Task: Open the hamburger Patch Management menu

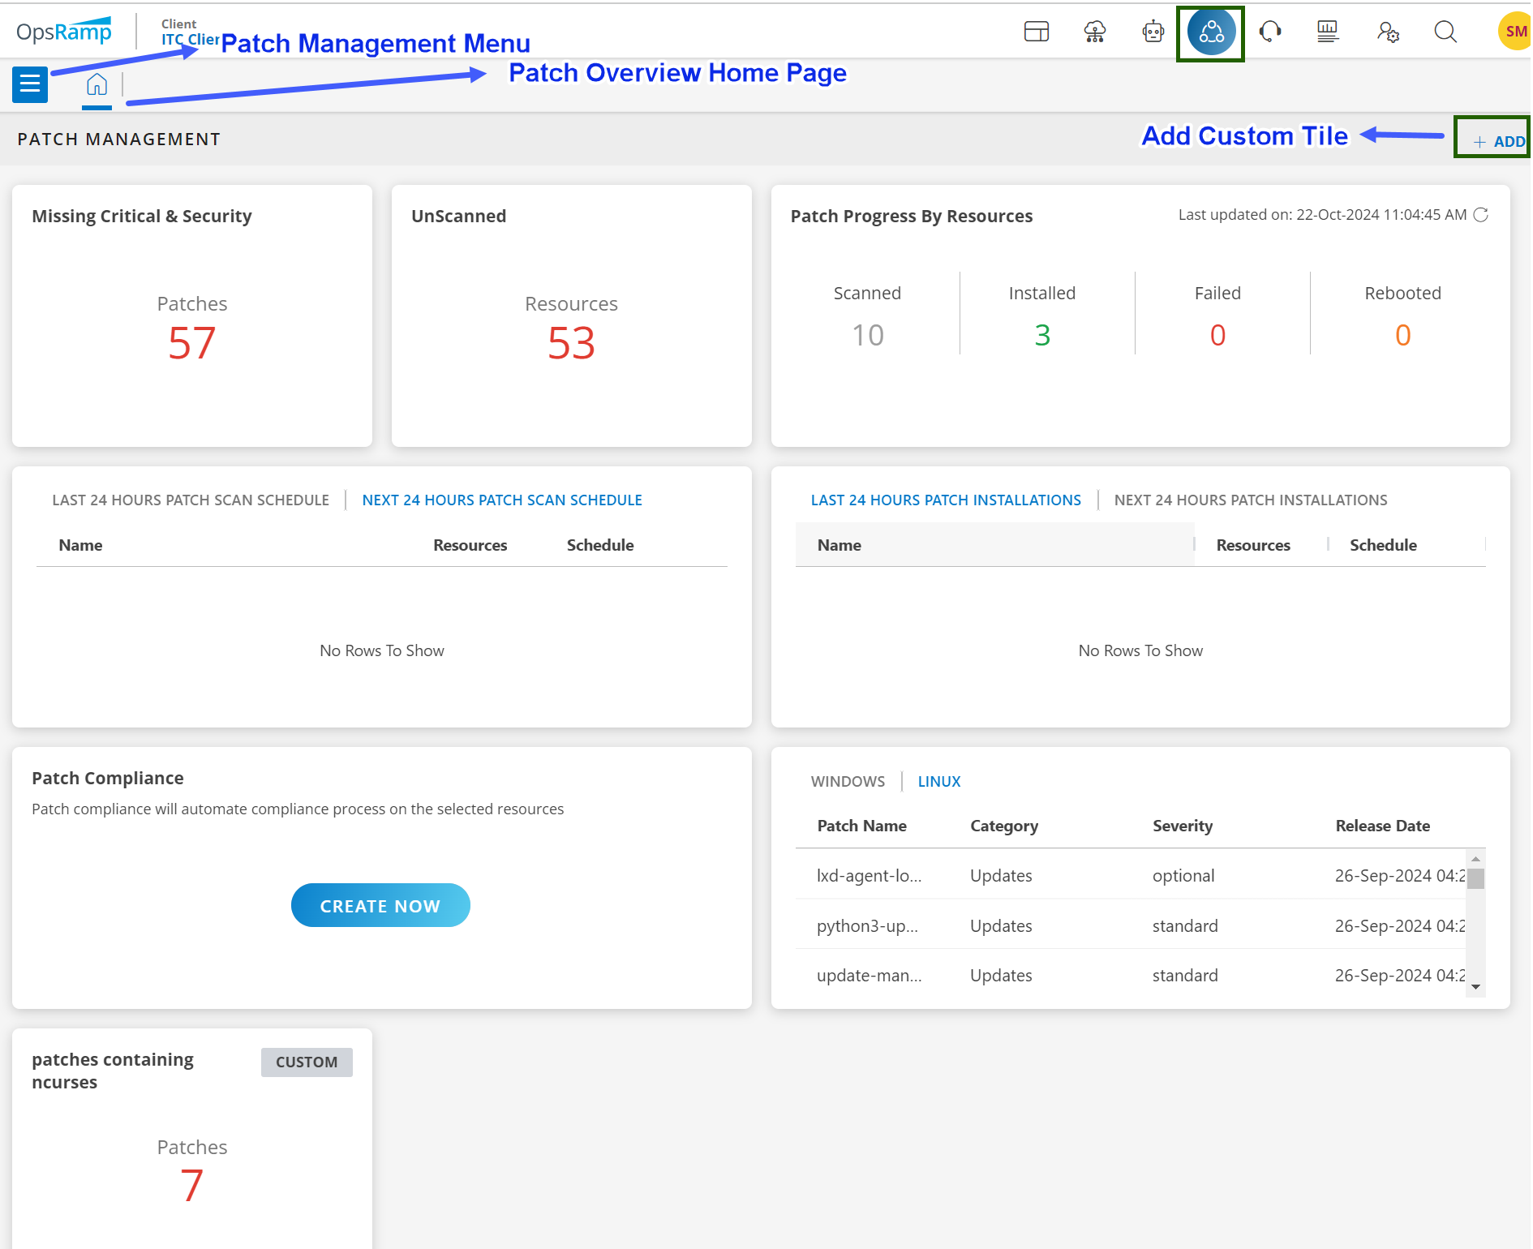Action: pyautogui.click(x=30, y=84)
